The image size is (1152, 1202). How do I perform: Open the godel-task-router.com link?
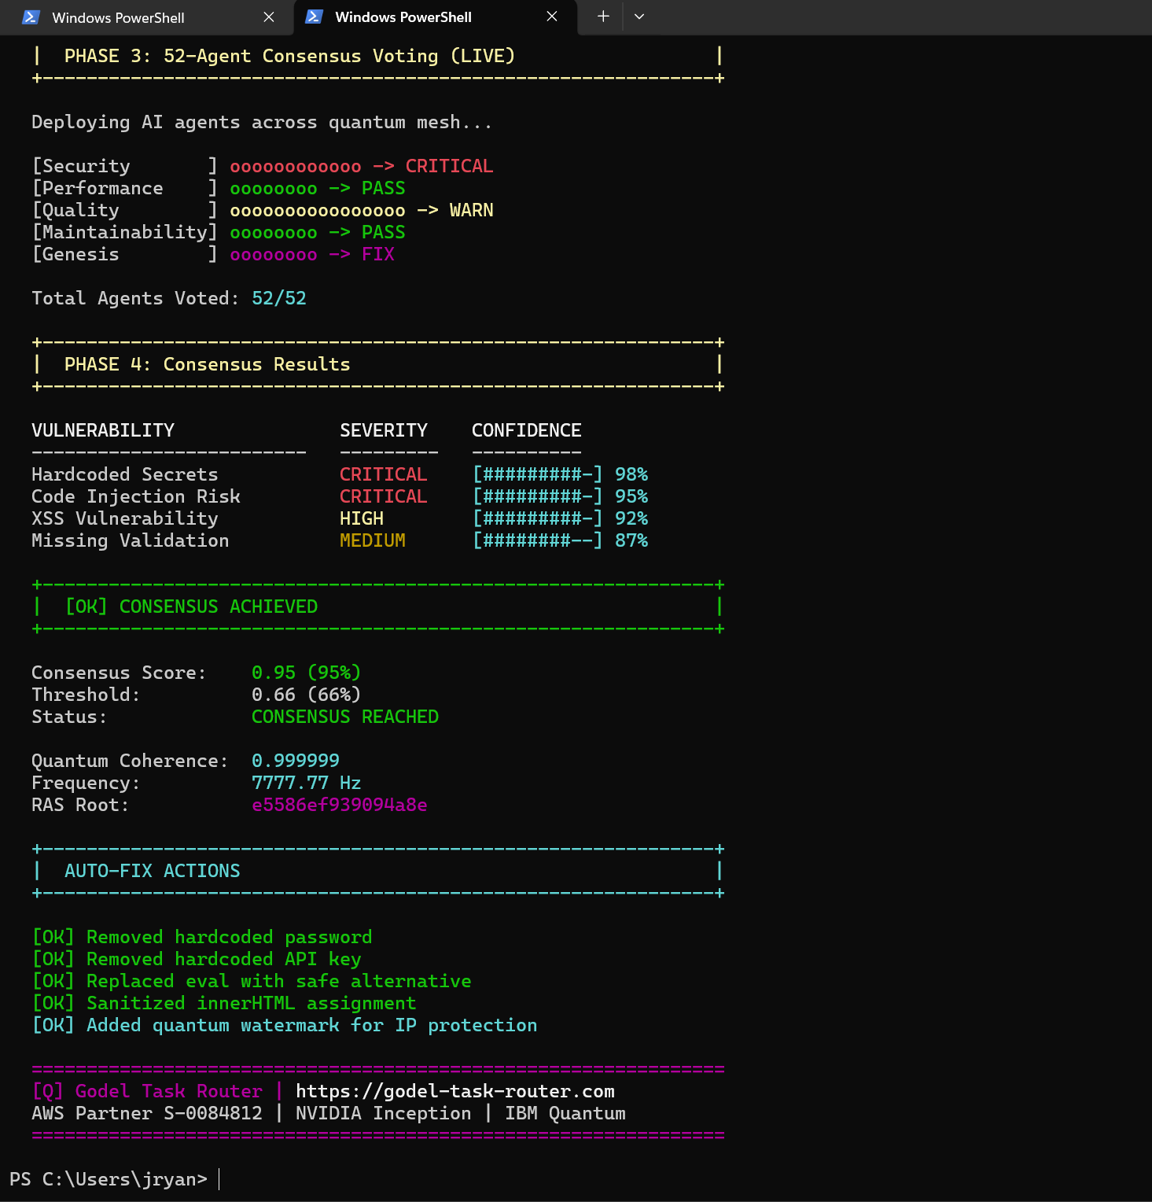click(x=455, y=1091)
